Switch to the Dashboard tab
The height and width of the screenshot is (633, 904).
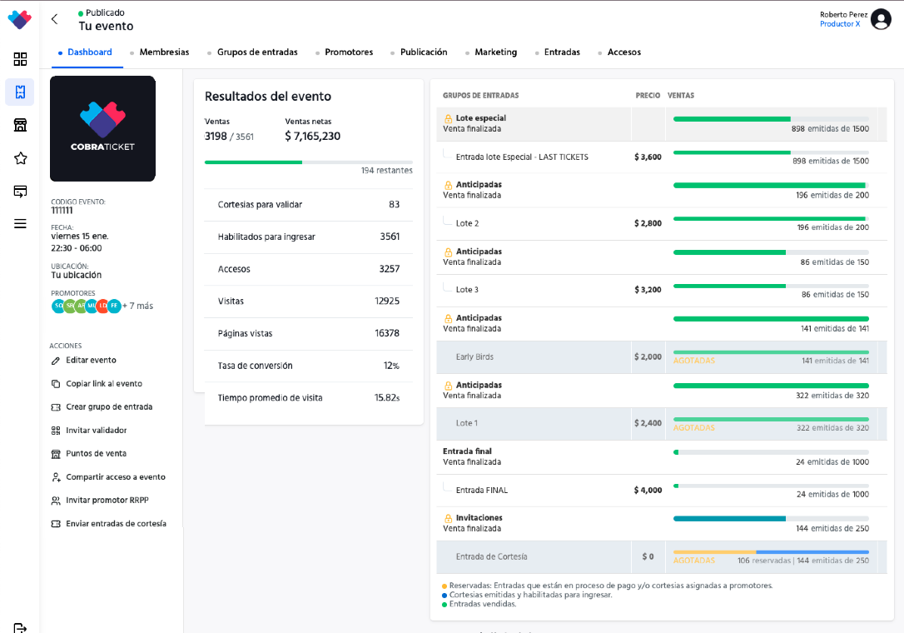[x=89, y=52]
